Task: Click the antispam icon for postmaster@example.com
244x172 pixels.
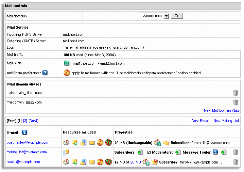Action: click(100, 142)
